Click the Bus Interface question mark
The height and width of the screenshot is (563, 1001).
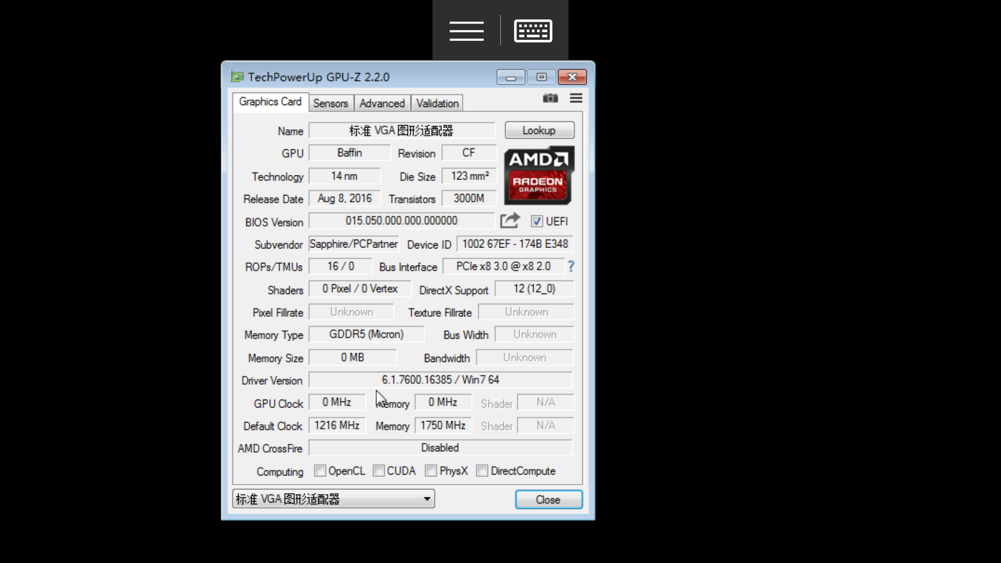coord(571,267)
